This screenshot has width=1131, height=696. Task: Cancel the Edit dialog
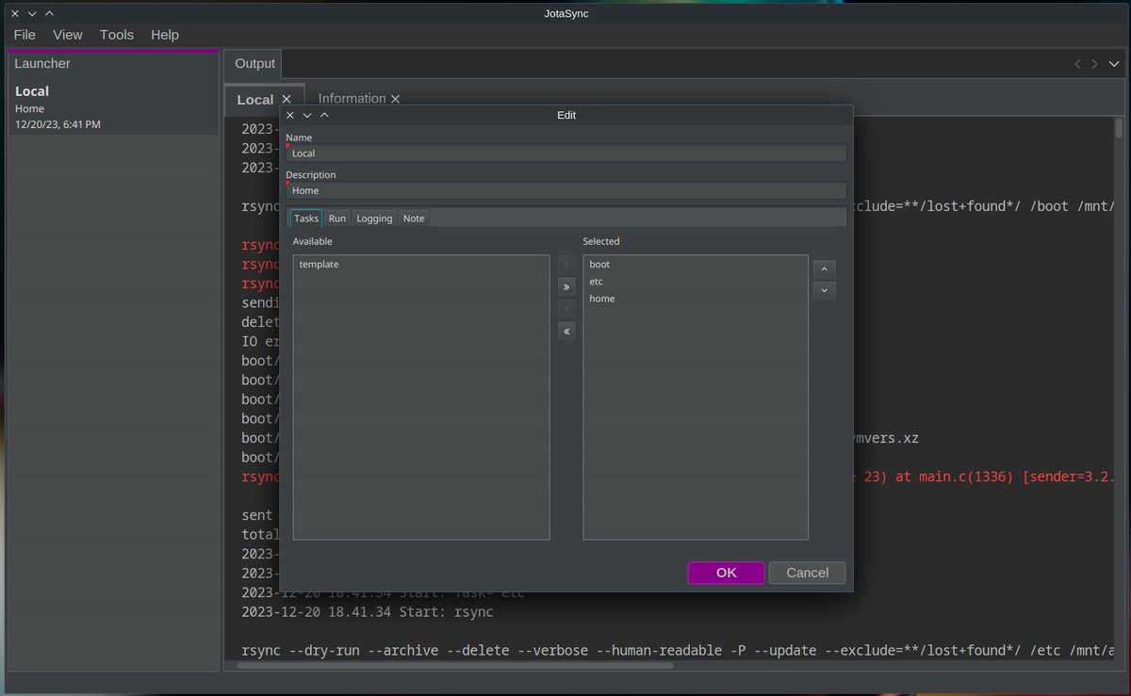tap(806, 573)
